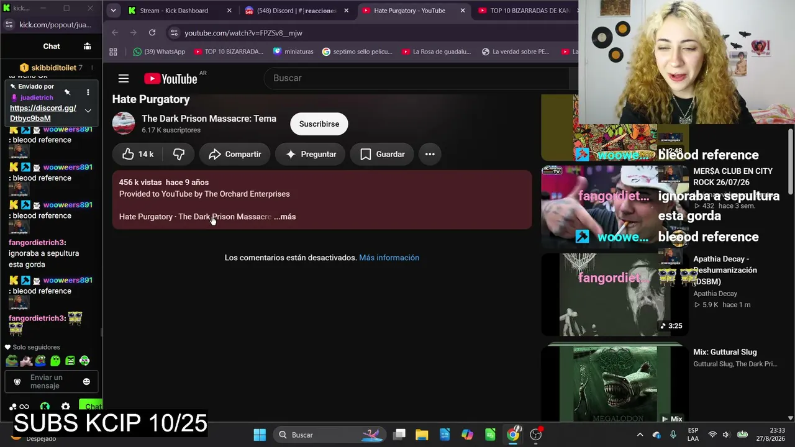Open Kick chat settings gear
The height and width of the screenshot is (447, 795).
65,407
